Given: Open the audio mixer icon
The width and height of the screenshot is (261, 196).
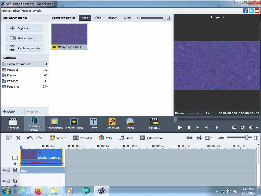Looking at the screenshot, I should (199, 138).
